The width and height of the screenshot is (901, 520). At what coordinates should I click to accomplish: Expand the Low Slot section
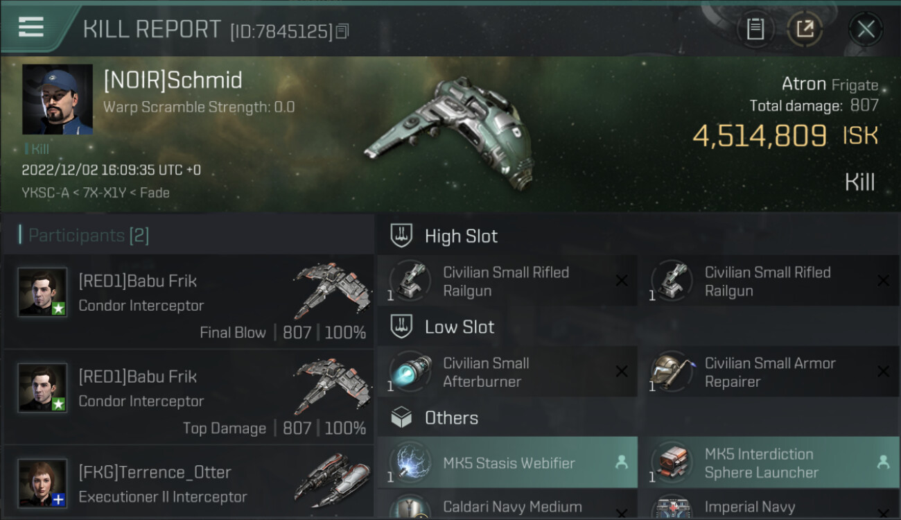638,327
